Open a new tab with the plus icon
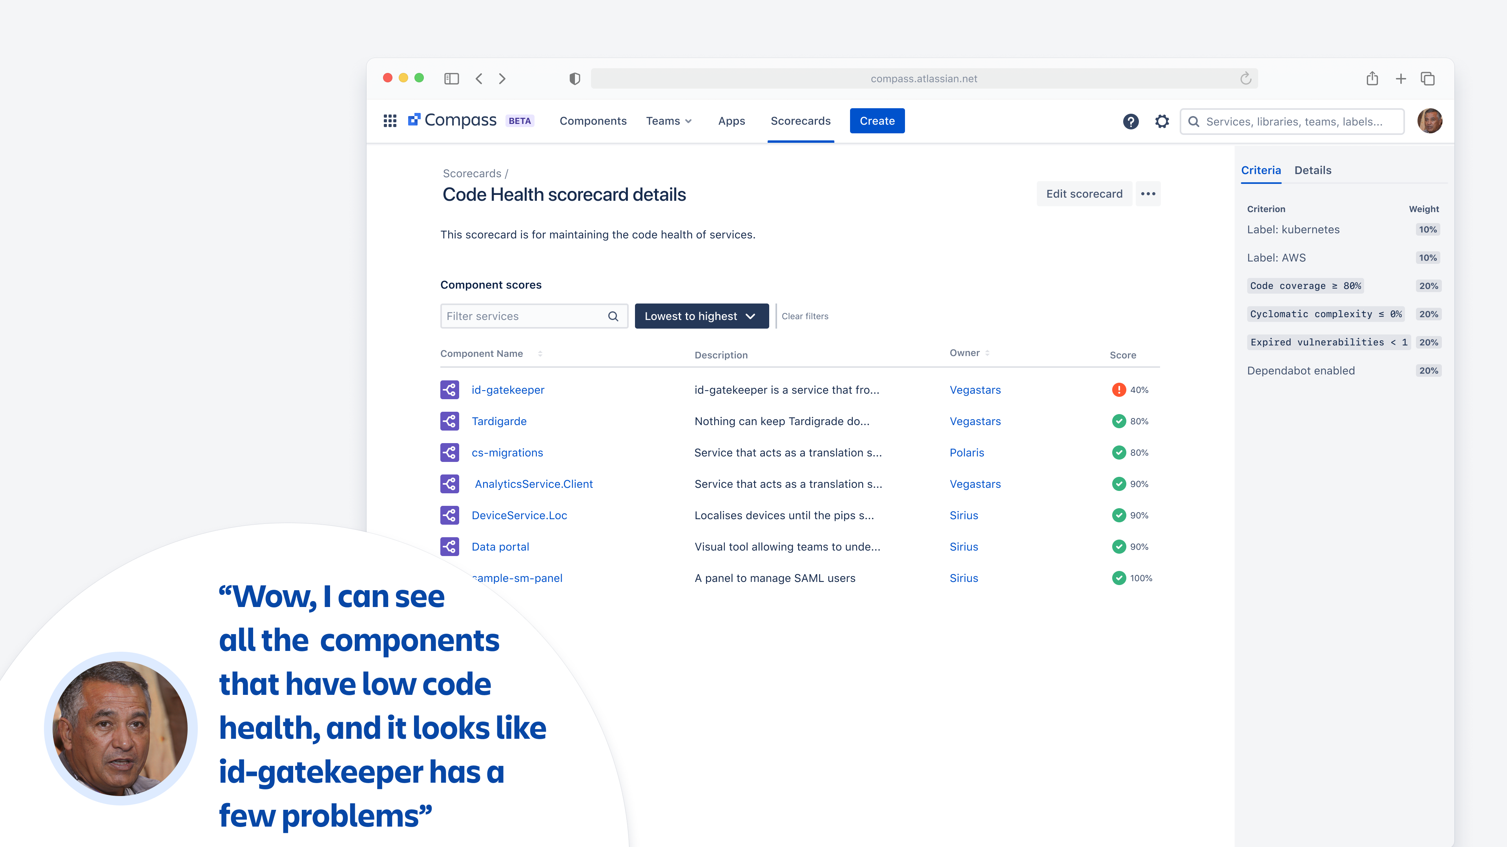 [x=1401, y=78]
